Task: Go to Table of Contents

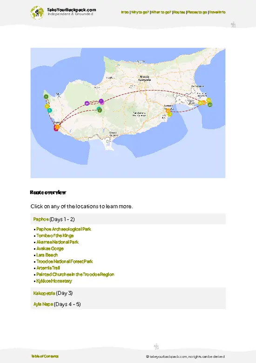Action: click(45, 356)
